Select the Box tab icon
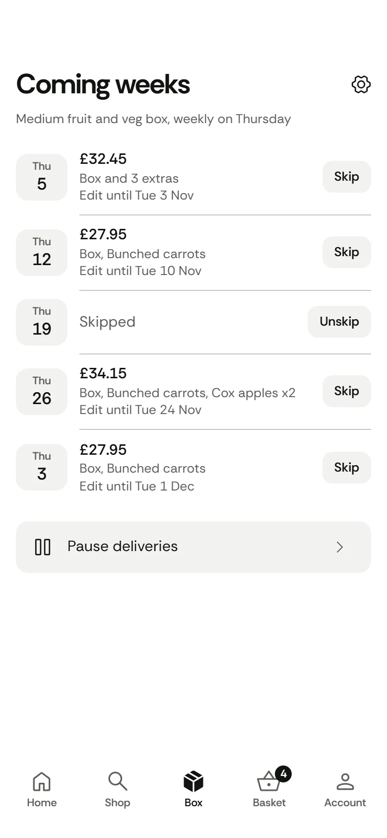 click(x=193, y=781)
